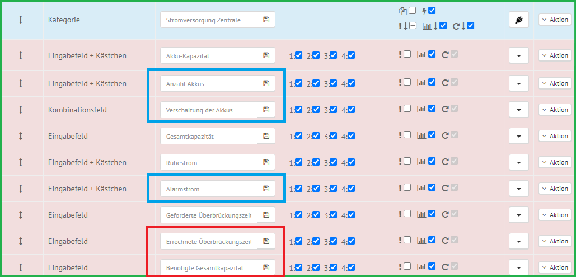Open Aktion menu for Geforderte Überbrückungszeit row

point(555,215)
